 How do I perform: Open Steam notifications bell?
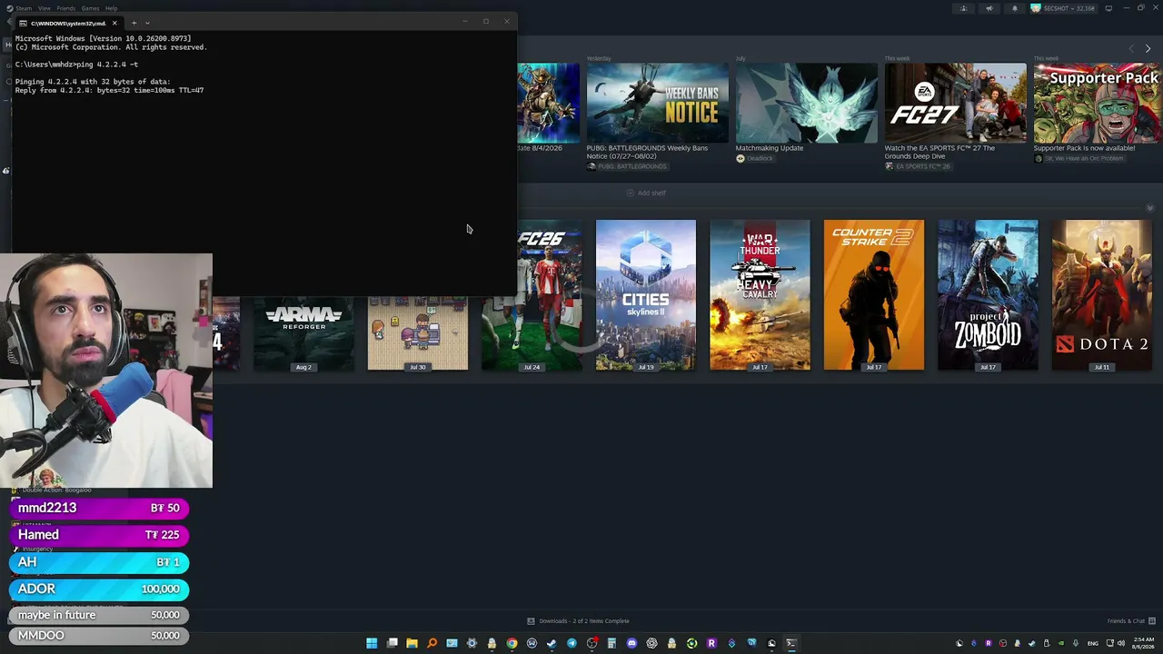[1015, 8]
